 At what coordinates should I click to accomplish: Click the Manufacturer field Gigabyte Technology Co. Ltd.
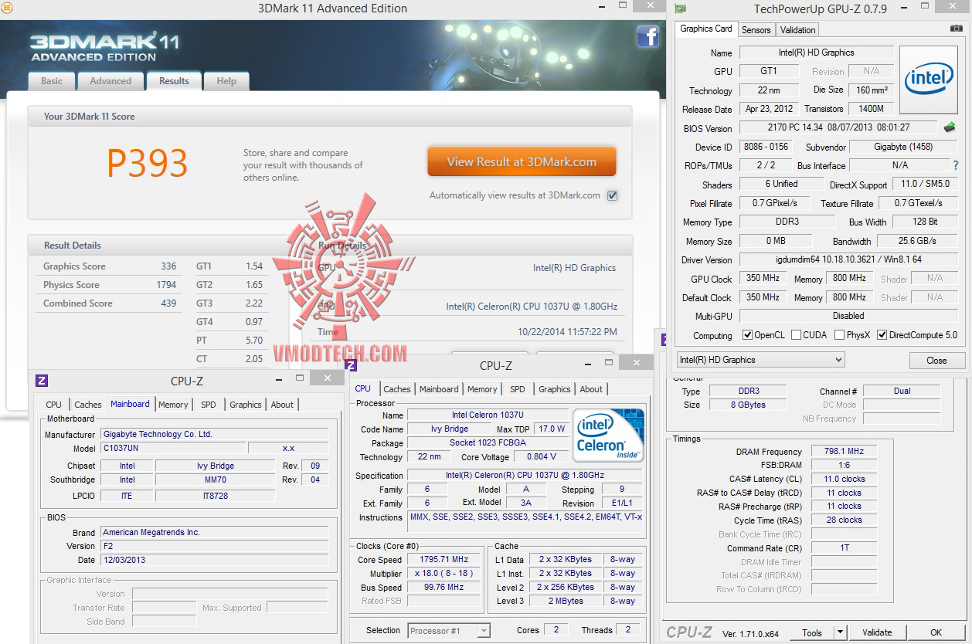point(214,434)
